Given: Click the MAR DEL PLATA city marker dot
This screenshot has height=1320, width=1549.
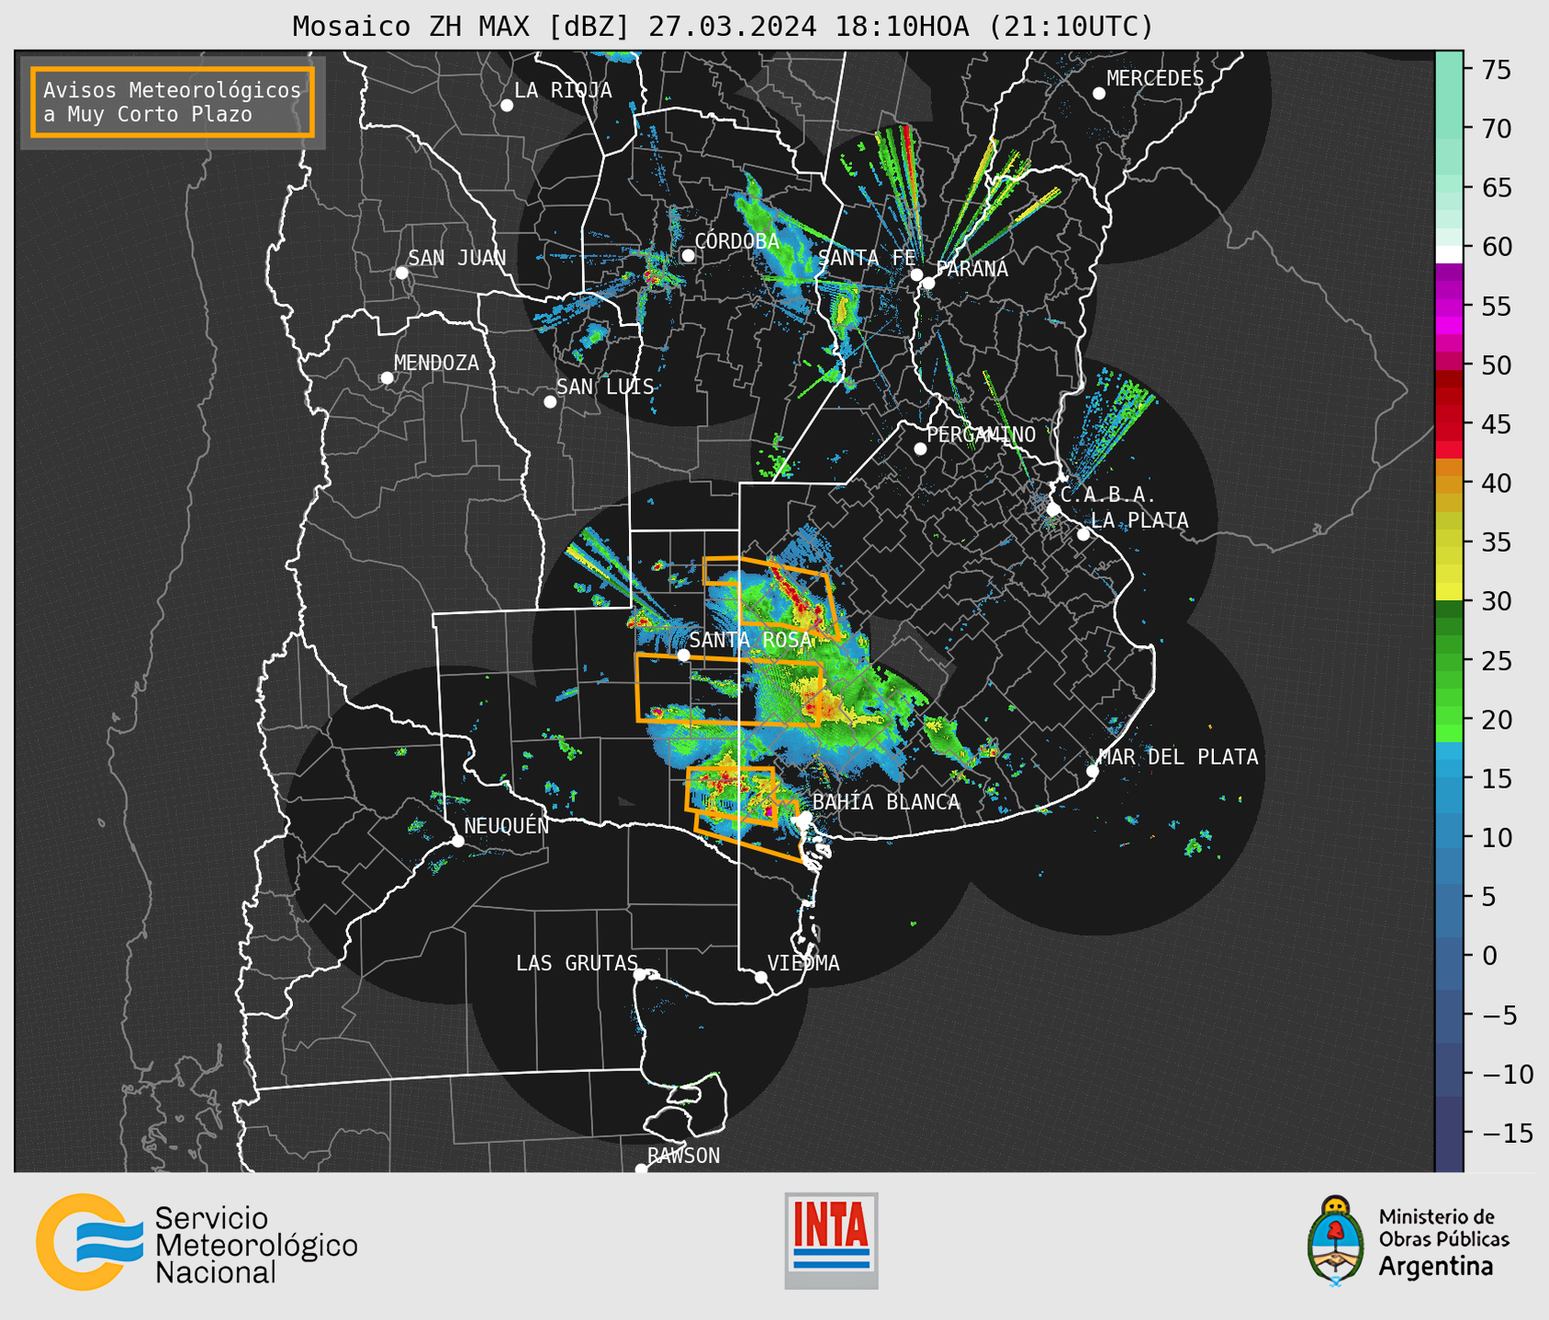Looking at the screenshot, I should point(1093,771).
